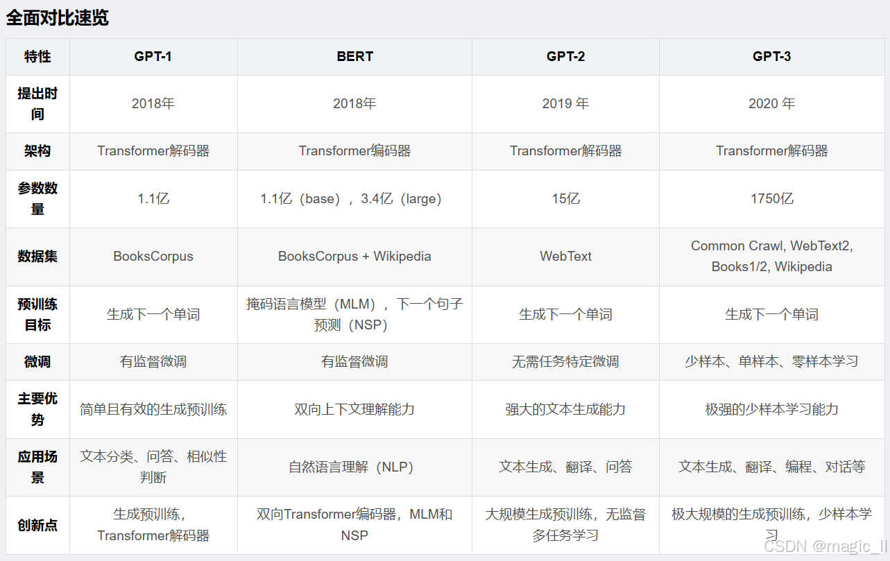Click the 双向上下文理解能力 cell
Screen dimensions: 890x561
[354, 410]
